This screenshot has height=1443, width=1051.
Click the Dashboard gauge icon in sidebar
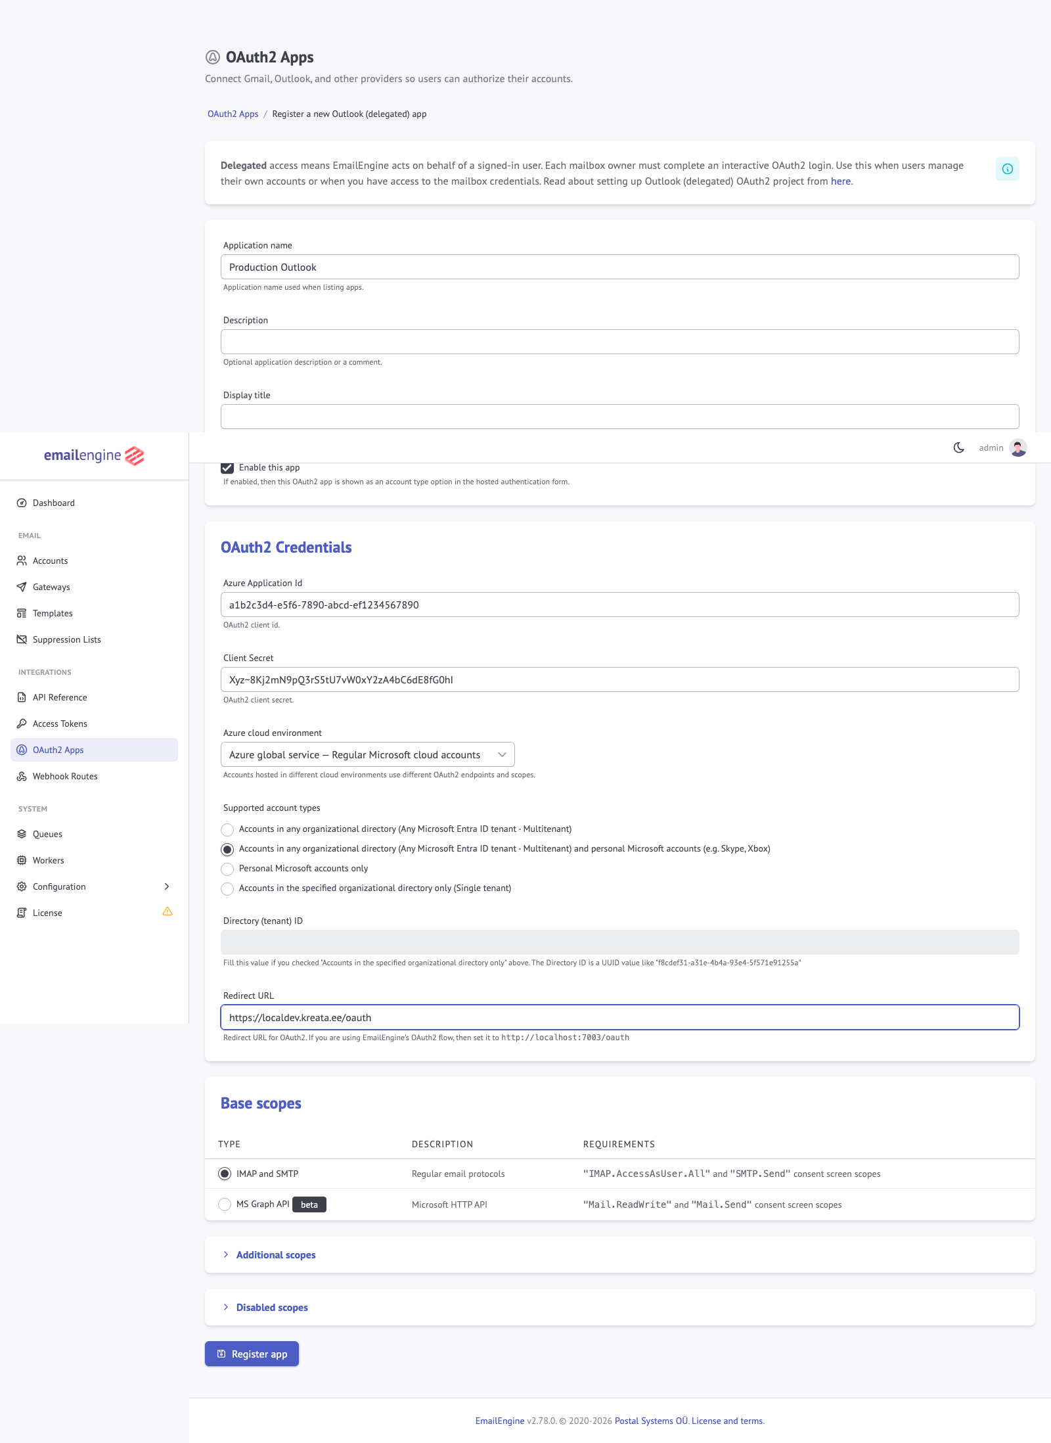(22, 503)
